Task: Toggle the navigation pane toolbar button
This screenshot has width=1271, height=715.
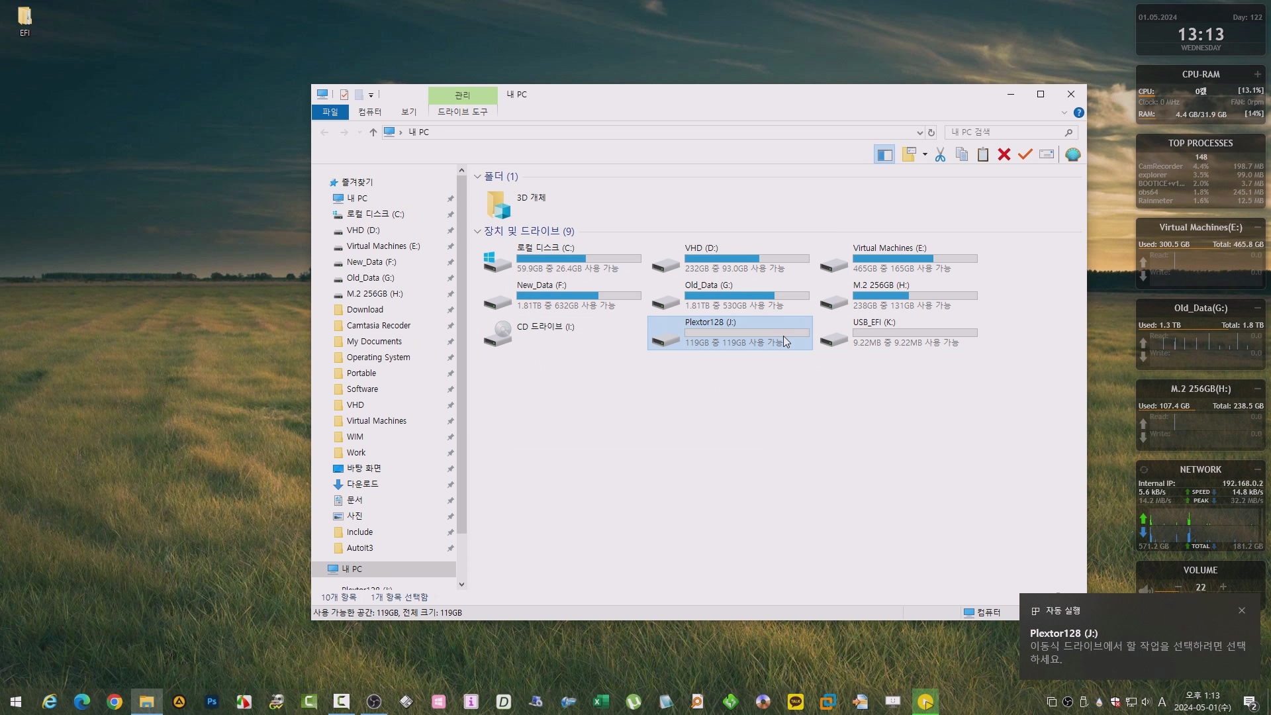Action: pos(884,155)
